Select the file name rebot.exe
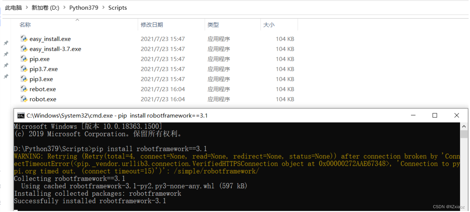This screenshot has width=470, height=212. tap(42, 89)
